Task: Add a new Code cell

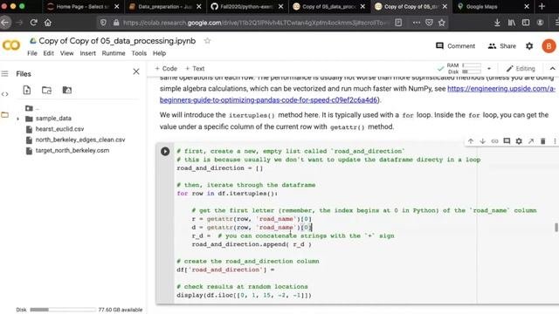Action: pyautogui.click(x=166, y=68)
